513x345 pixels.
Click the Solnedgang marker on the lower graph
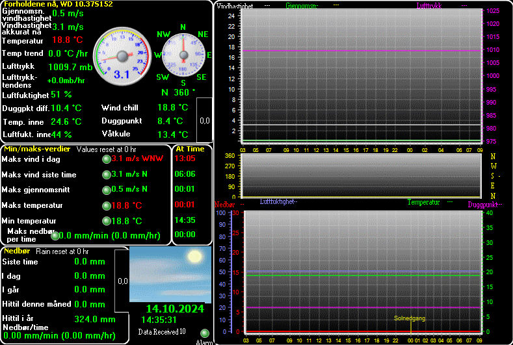409,318
